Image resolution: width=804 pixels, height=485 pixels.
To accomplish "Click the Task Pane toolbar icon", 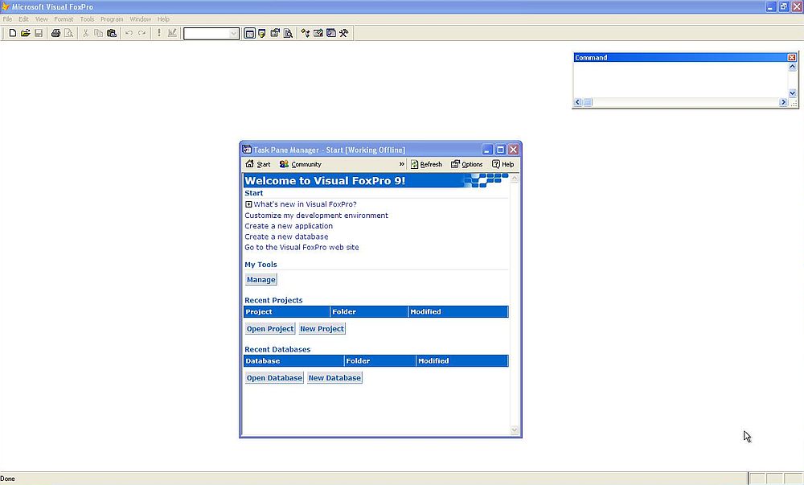I will (331, 33).
